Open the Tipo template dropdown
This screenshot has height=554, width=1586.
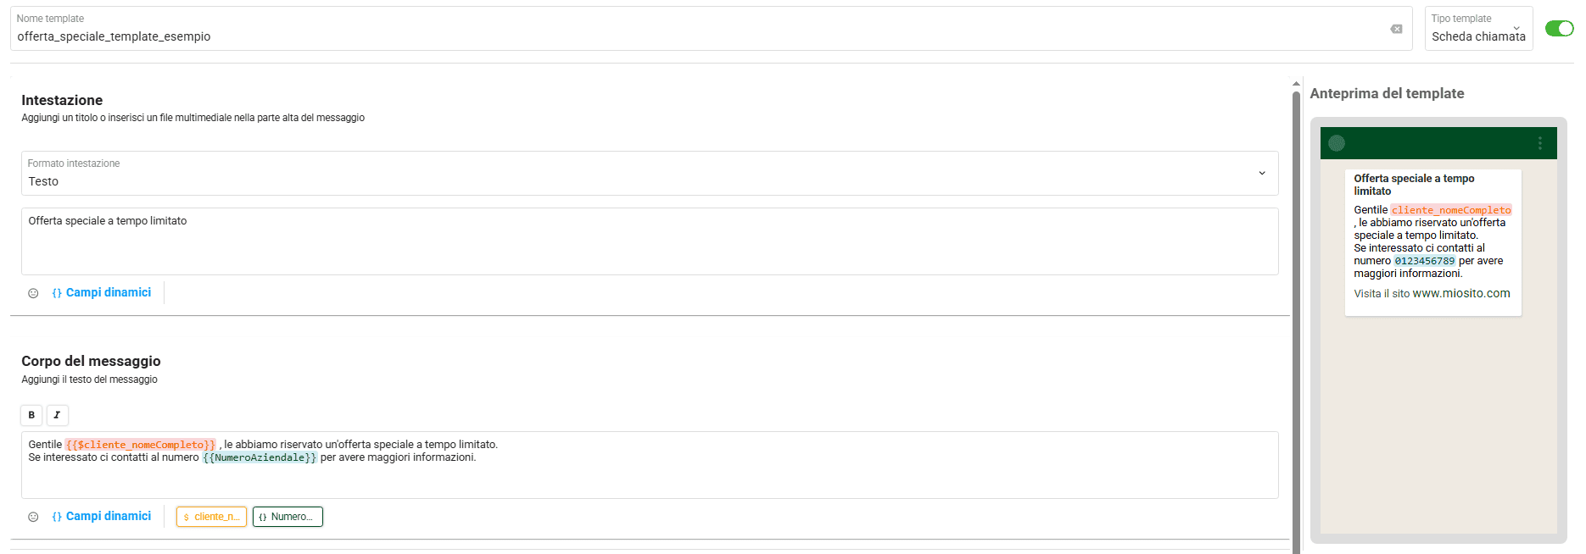pos(1478,29)
